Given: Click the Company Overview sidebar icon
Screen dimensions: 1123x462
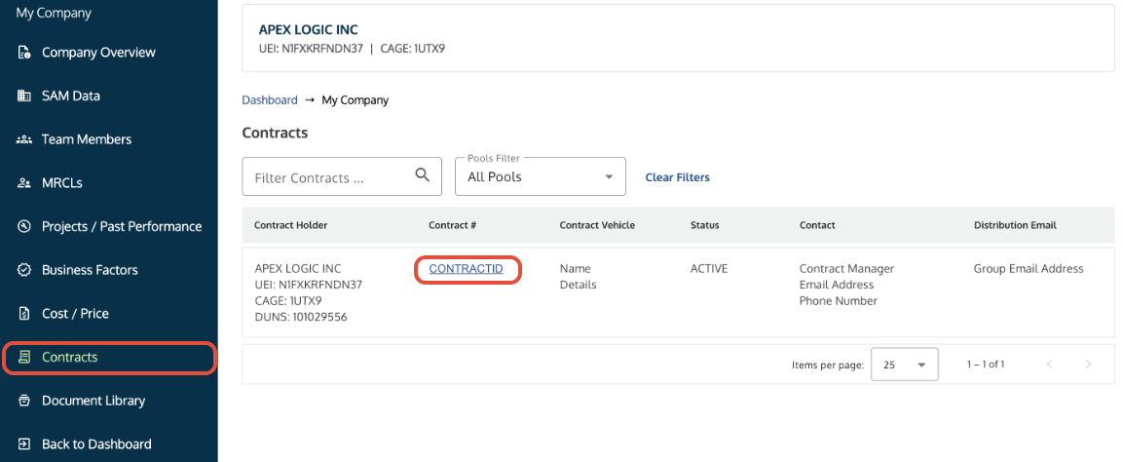Looking at the screenshot, I should click(24, 53).
